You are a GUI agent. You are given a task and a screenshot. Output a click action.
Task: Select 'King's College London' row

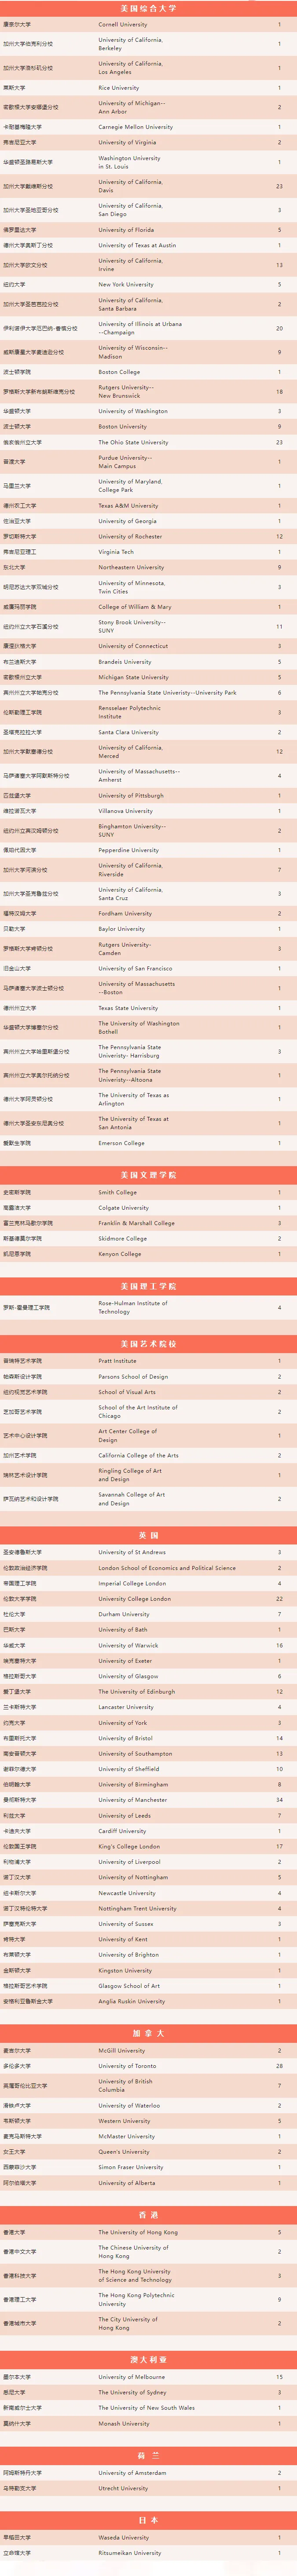tap(148, 1846)
